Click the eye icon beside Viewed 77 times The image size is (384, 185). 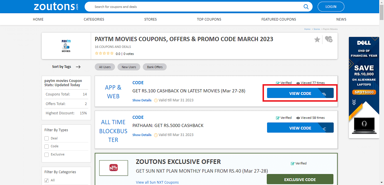coord(298,83)
